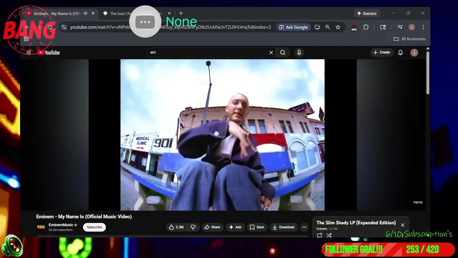Close the Eminem My Name Is tab
This screenshot has height=258, width=458.
pos(93,14)
